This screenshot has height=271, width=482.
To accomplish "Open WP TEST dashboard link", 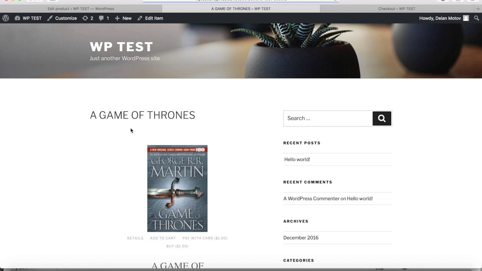I will click(28, 18).
